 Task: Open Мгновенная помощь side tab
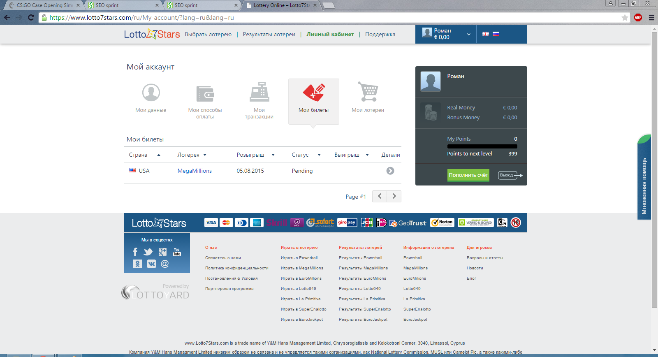(x=644, y=177)
